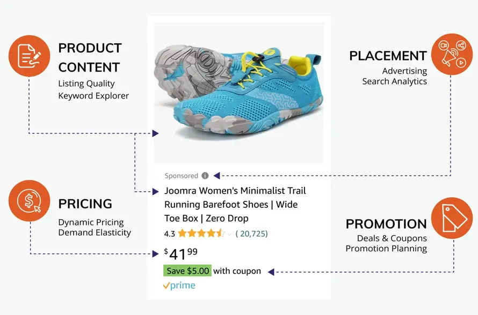This screenshot has width=478, height=315.
Task: Open the 20,725 reviews link
Action: tap(251, 234)
